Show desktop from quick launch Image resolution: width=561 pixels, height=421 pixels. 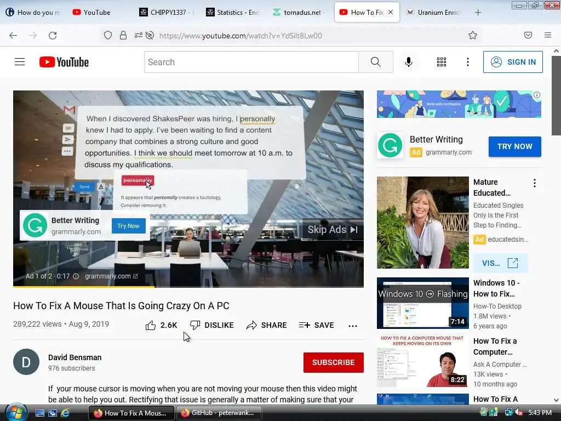[x=39, y=413]
